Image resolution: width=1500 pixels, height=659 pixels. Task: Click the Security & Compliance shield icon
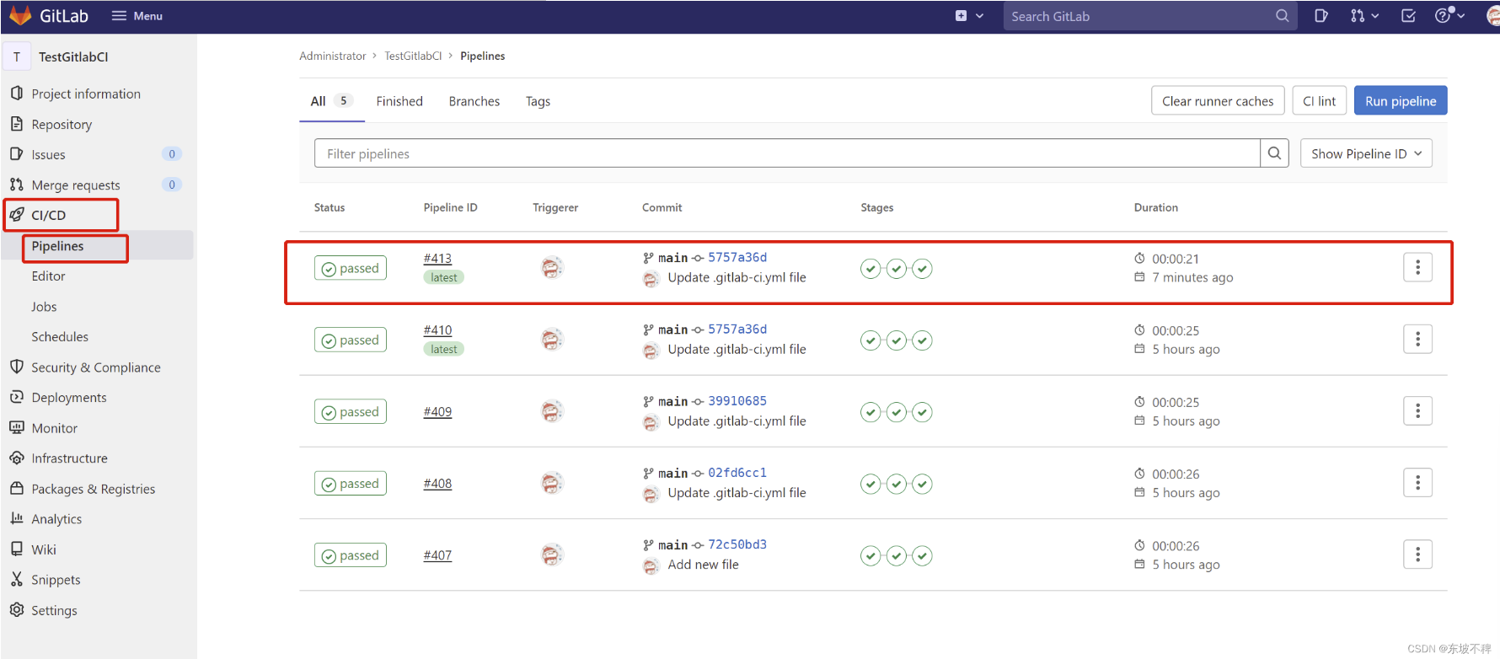(x=17, y=367)
